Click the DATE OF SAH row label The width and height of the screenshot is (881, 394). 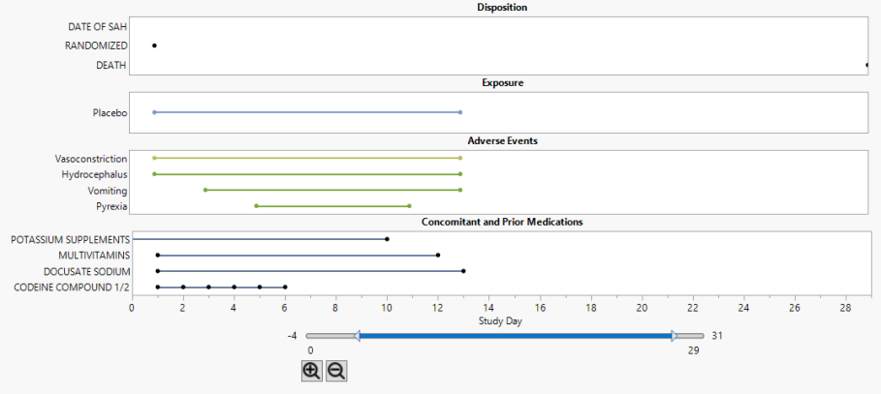point(98,26)
